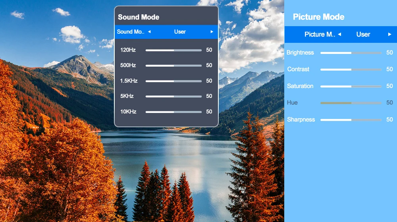This screenshot has width=397, height=222.
Task: Click the disabled Hue slider
Action: pyautogui.click(x=351, y=103)
